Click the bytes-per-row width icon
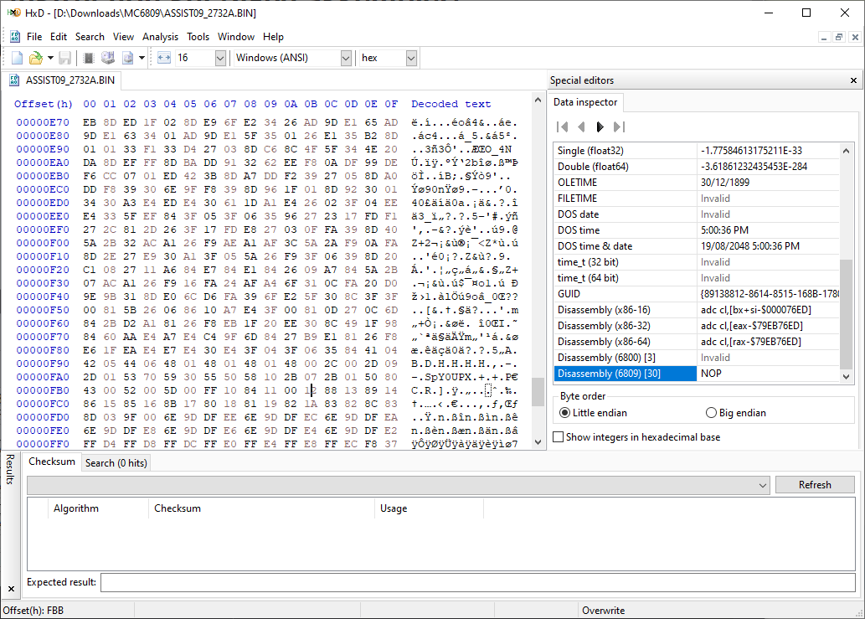 click(x=164, y=58)
